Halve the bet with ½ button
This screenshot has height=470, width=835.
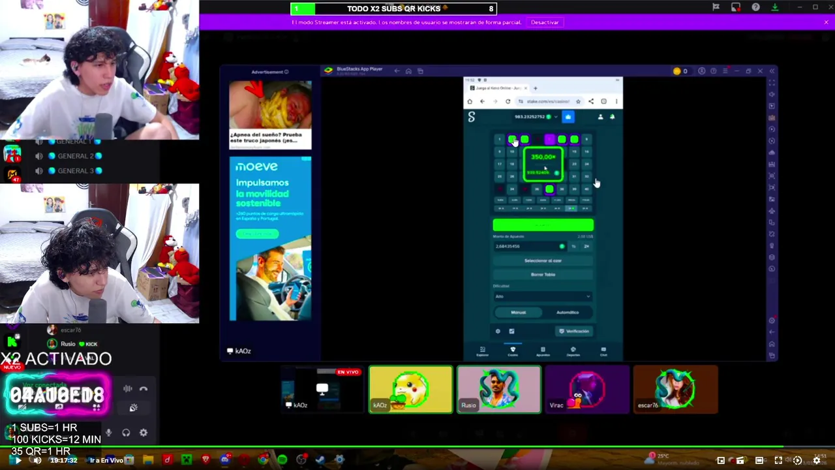[x=574, y=246]
